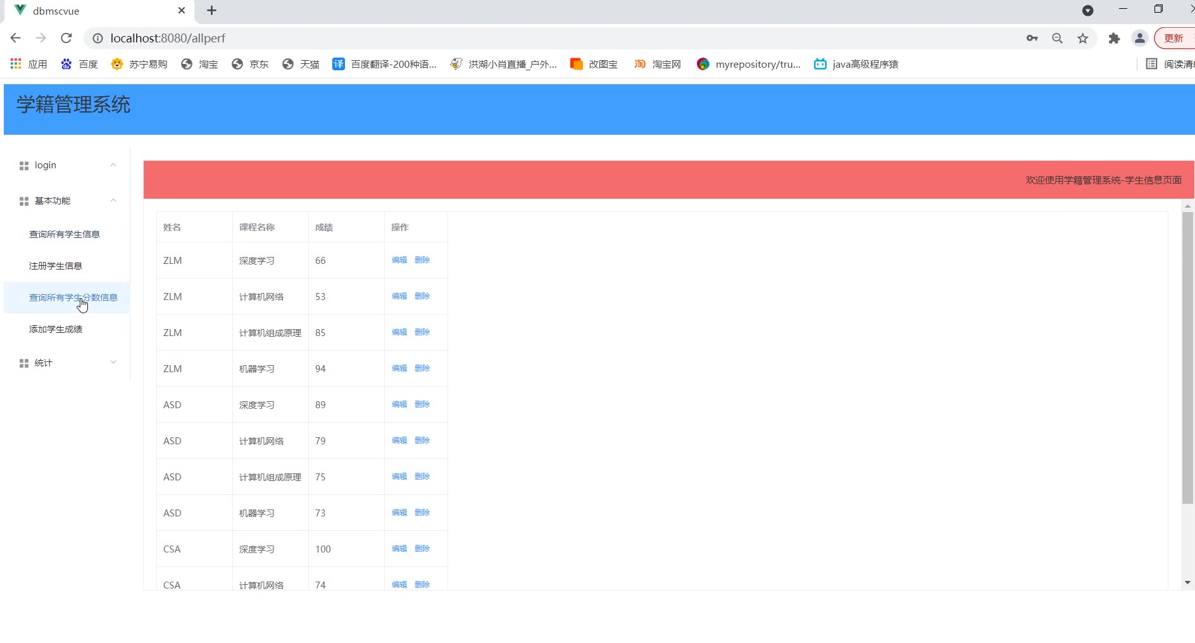Click the back navigation arrow

tap(16, 38)
